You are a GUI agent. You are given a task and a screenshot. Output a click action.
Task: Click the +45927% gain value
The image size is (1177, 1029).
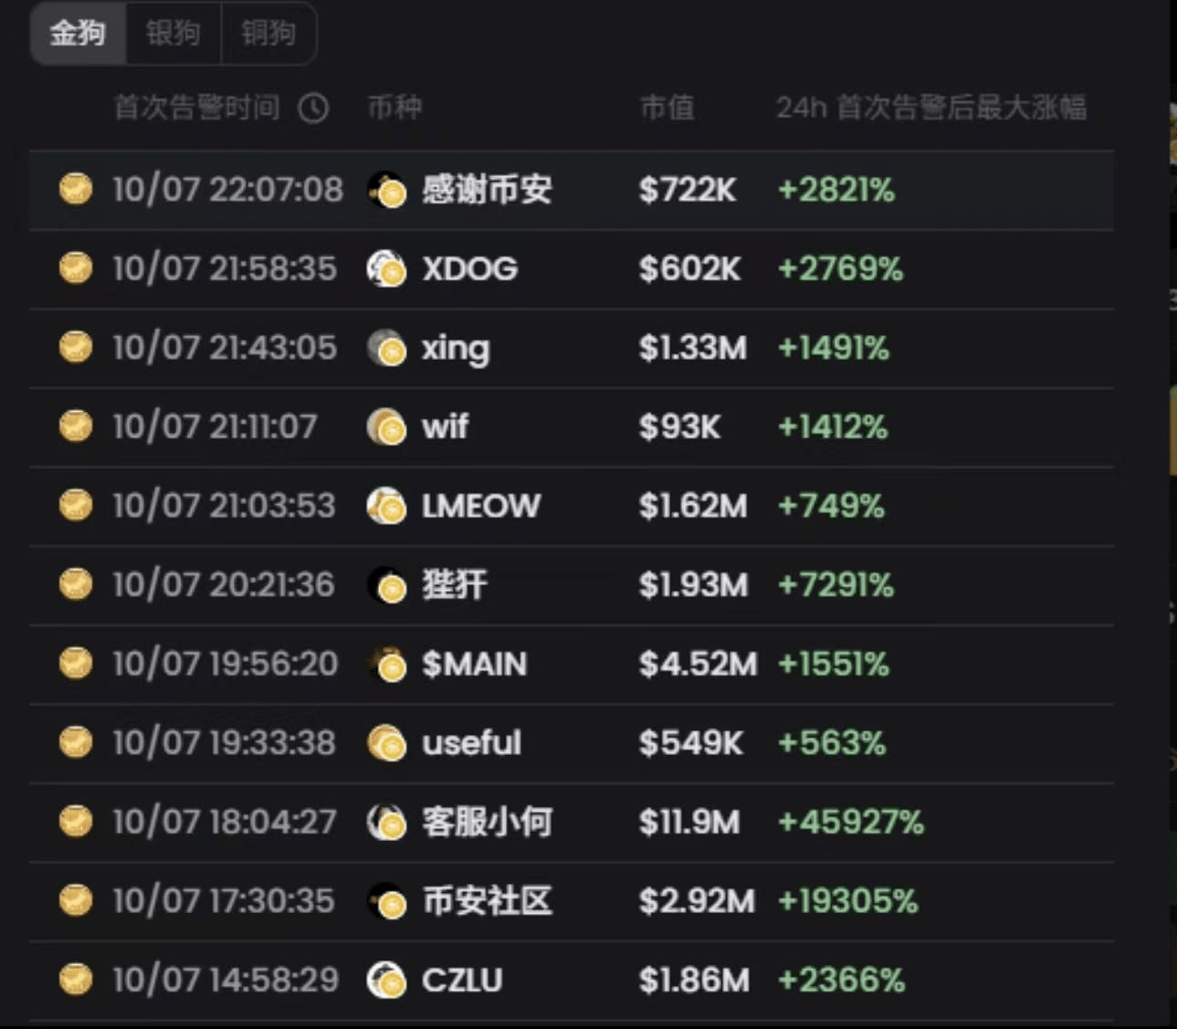pyautogui.click(x=850, y=823)
